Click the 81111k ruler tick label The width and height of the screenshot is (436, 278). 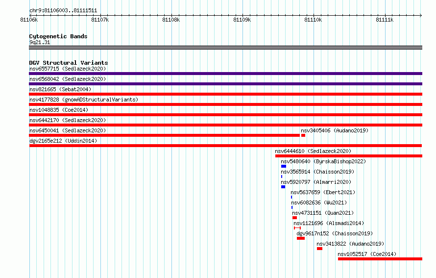point(385,20)
